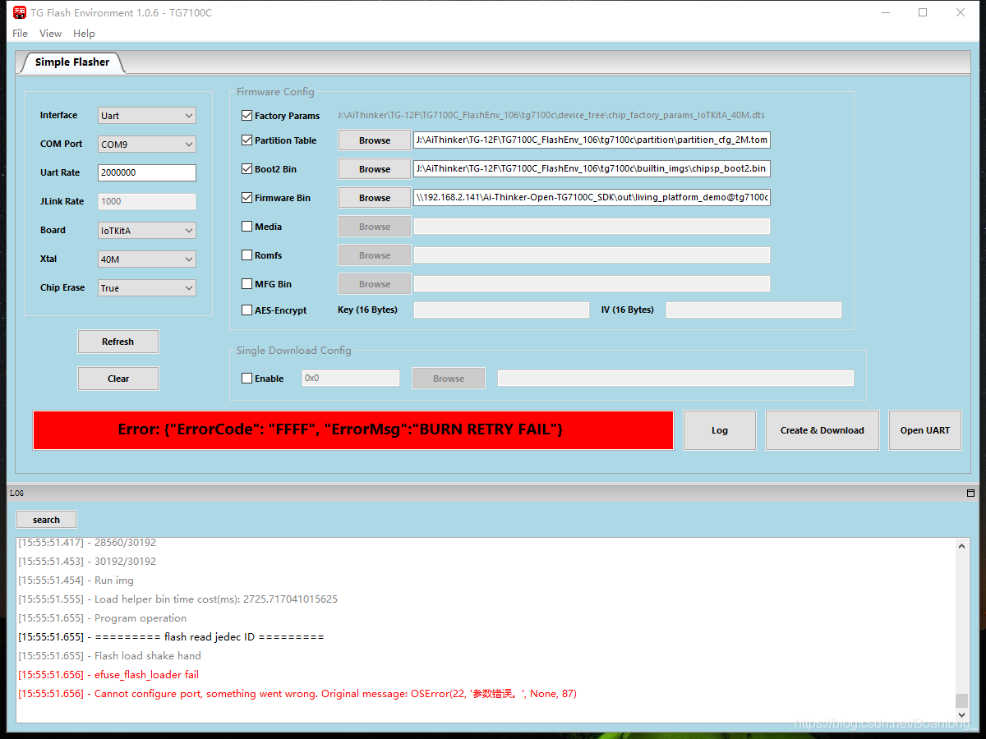Click the Factory Params file path text
This screenshot has width=986, height=739.
pos(551,116)
